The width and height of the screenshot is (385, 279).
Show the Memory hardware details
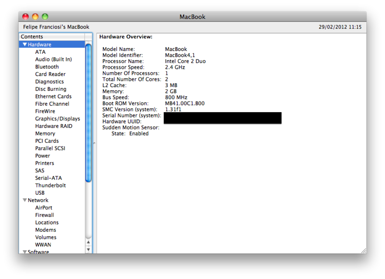point(45,134)
